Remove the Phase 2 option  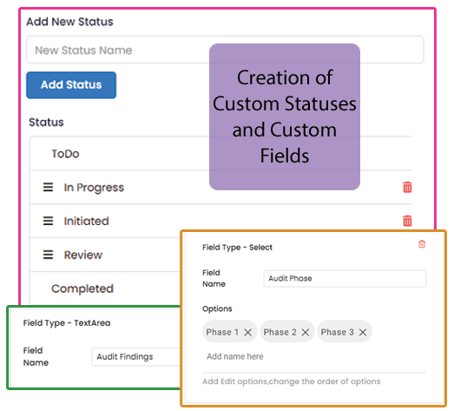coord(306,332)
